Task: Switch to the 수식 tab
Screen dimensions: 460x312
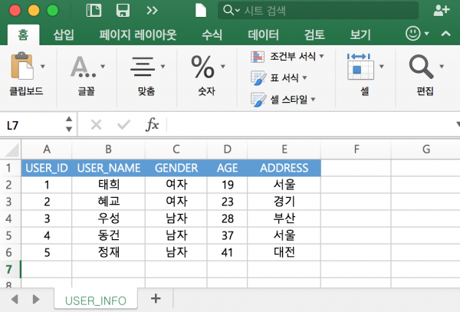Action: [212, 35]
